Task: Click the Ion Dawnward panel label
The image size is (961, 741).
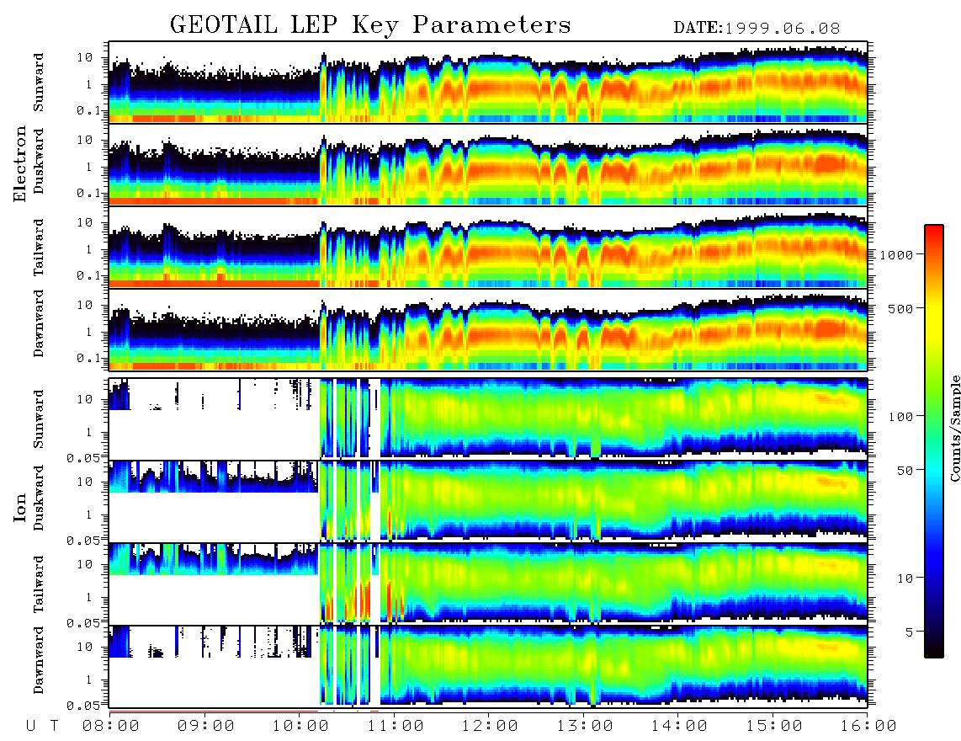Action: pyautogui.click(x=39, y=660)
